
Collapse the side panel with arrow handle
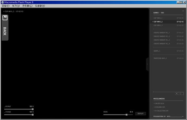(x=147, y=64)
